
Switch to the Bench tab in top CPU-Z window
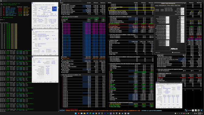pyautogui.click(x=50, y=5)
